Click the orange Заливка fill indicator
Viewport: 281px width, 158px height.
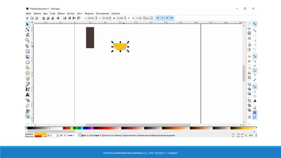pos(41,134)
